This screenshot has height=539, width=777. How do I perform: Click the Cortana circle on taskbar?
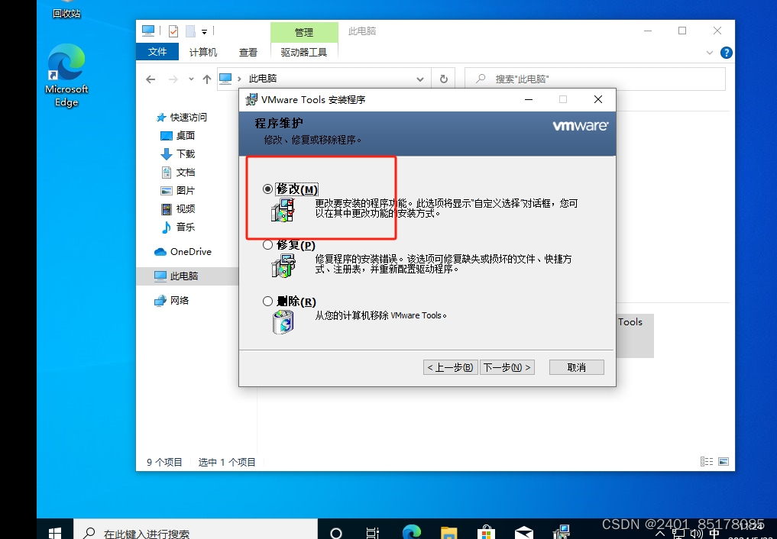(x=336, y=533)
